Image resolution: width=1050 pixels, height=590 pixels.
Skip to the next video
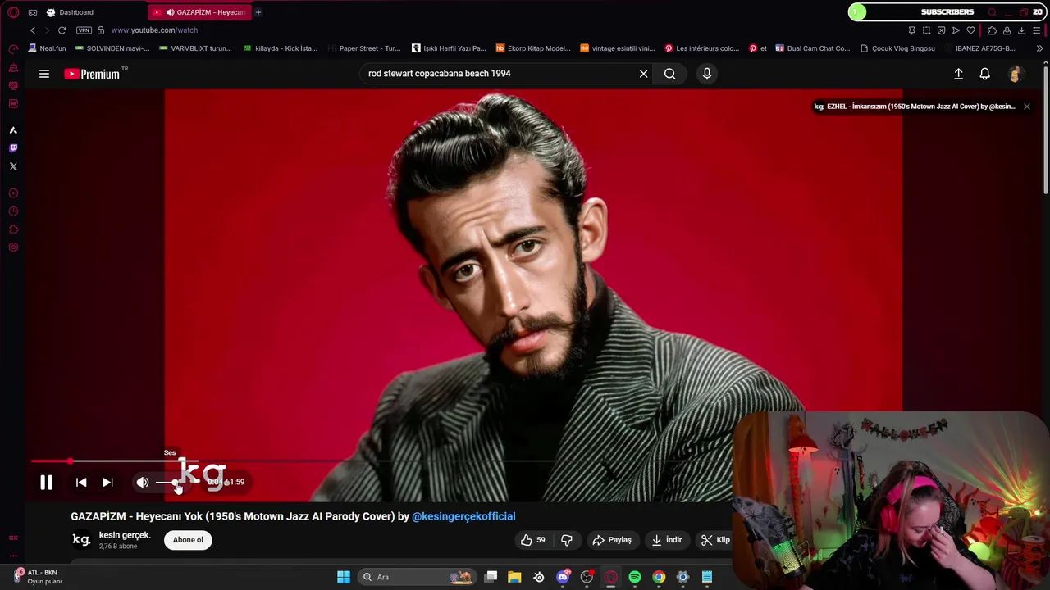click(x=107, y=483)
